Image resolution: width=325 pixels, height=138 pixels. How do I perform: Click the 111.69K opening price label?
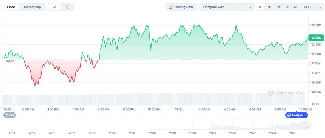[x=9, y=61]
